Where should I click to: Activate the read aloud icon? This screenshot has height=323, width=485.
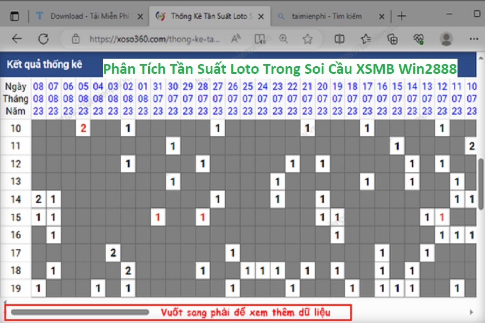pos(235,39)
